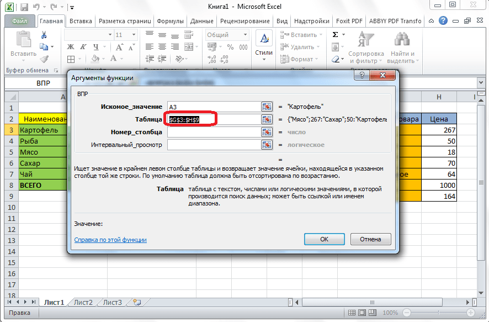Open the Справка по этой функции link
This screenshot has width=489, height=322.
[x=110, y=240]
